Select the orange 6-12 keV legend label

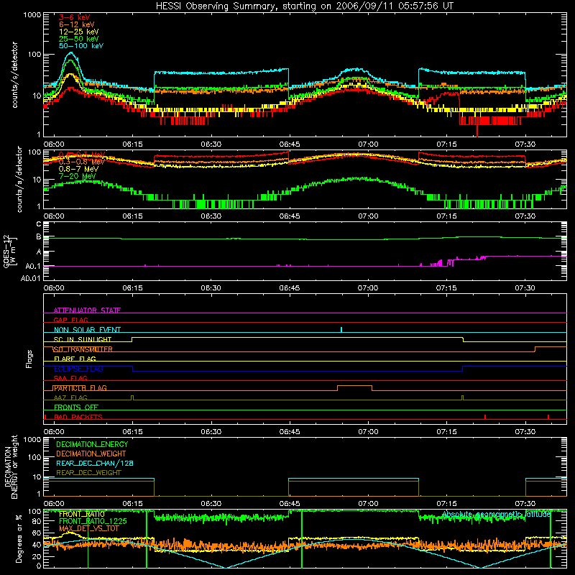(x=77, y=24)
